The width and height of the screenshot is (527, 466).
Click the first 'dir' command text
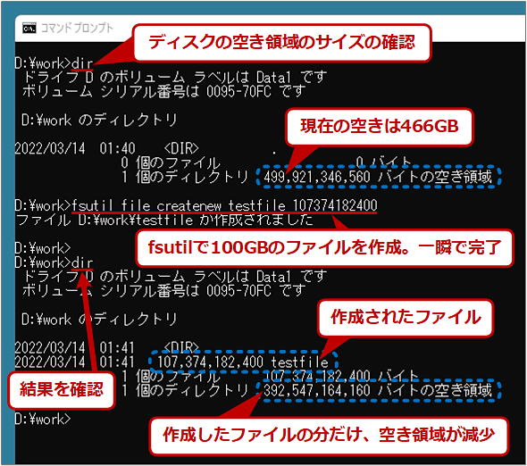coord(82,63)
